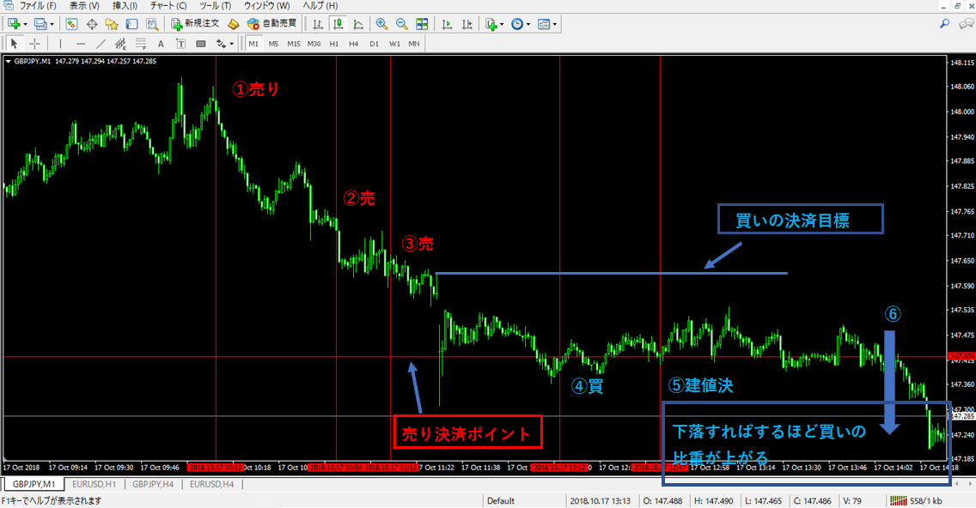Screen dimensions: 976x508
Task: Select the Crosshair tool
Action: (35, 43)
